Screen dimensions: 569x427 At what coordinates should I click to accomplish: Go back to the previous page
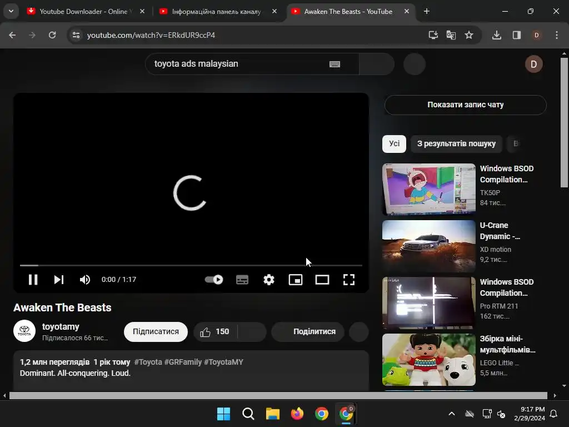click(x=12, y=35)
